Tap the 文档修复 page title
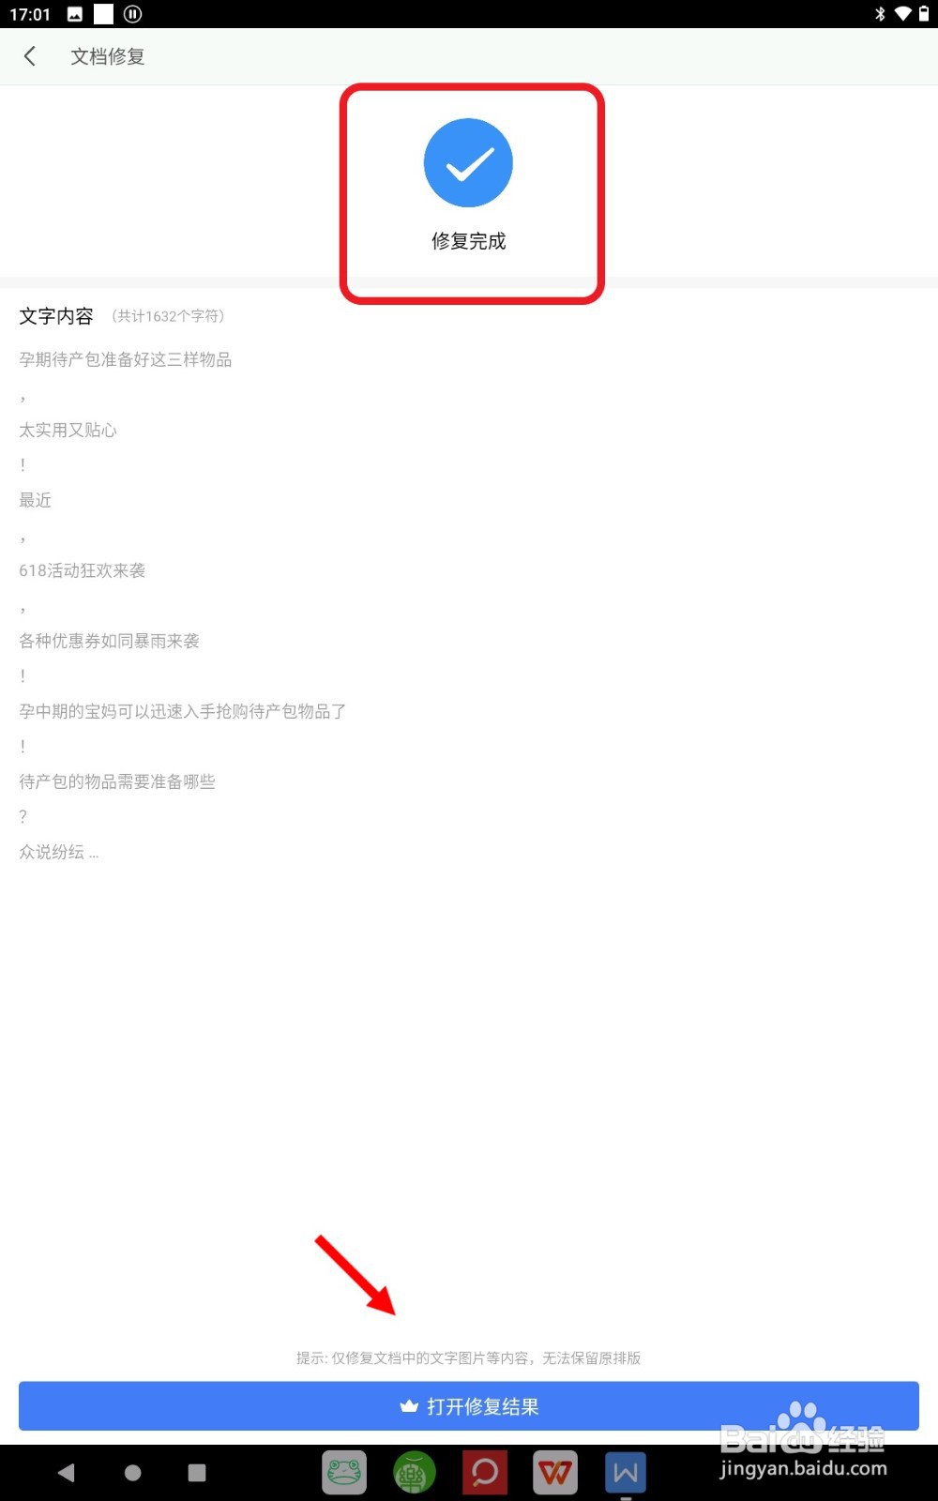The height and width of the screenshot is (1501, 938). (108, 56)
